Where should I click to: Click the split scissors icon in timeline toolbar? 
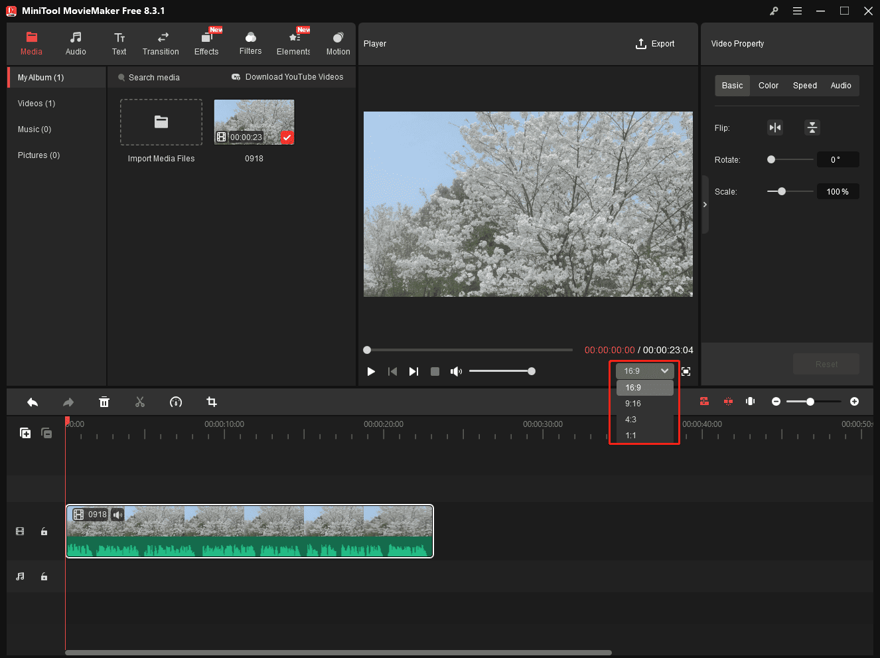click(140, 402)
